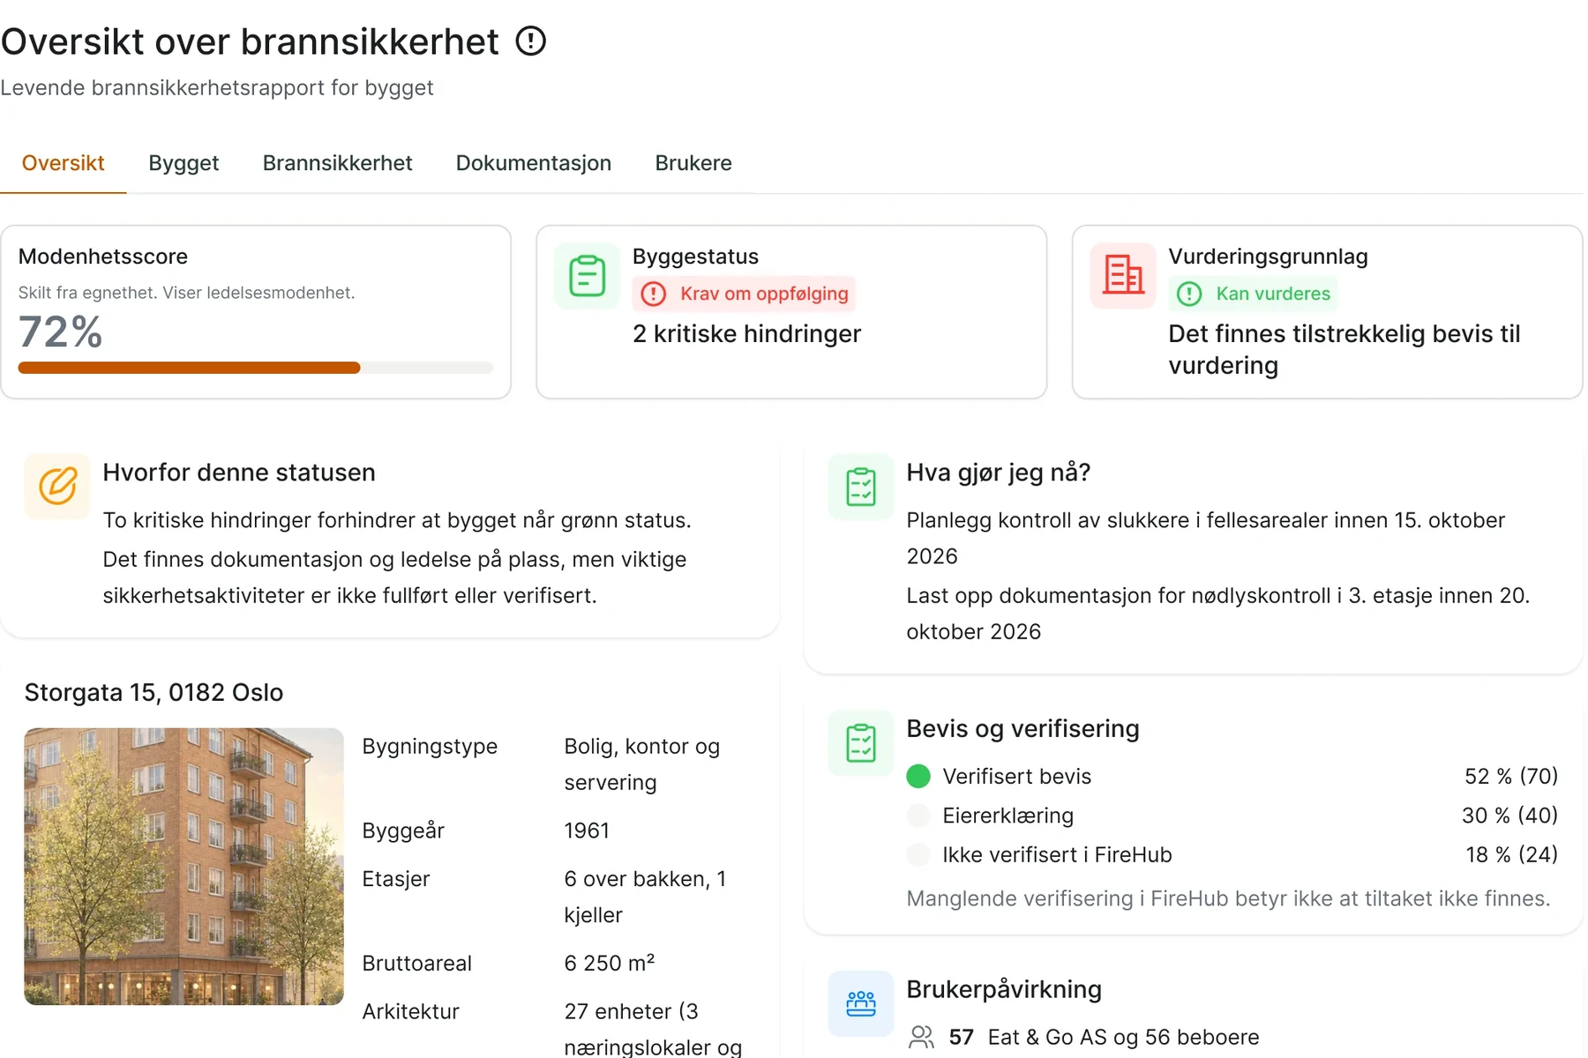Click the '30 % (40)' value
Viewport: 1588px width, 1058px height.
(x=1509, y=816)
